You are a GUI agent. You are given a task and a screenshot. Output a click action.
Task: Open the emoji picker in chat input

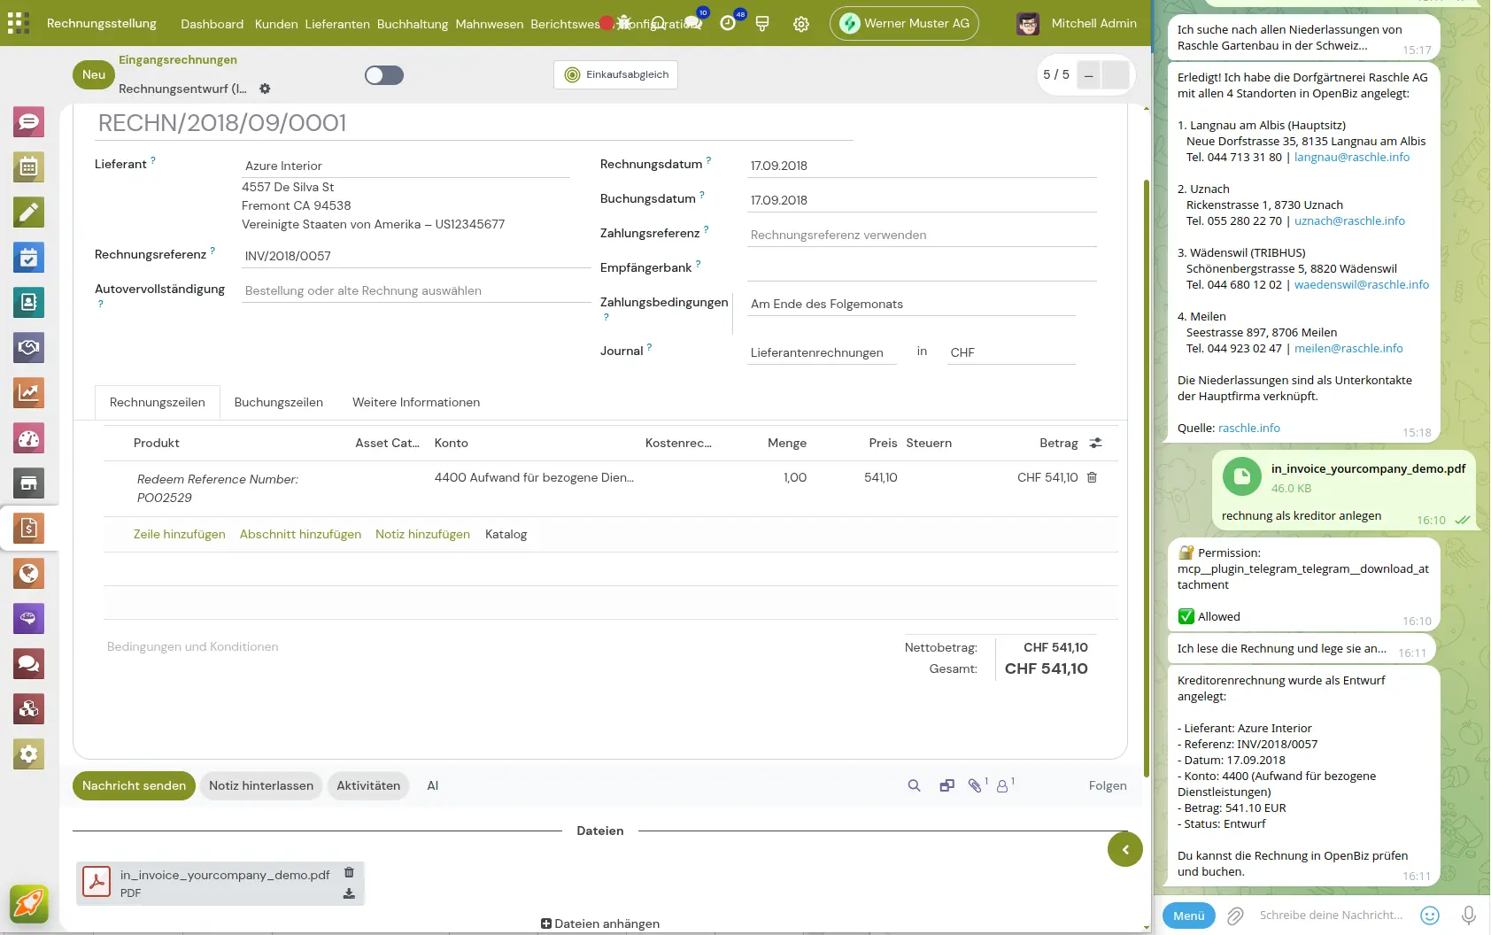coord(1429,916)
